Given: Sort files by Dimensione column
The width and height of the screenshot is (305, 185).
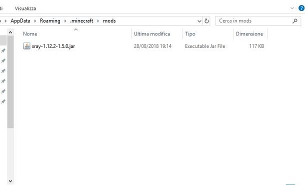Looking at the screenshot, I should coord(250,34).
